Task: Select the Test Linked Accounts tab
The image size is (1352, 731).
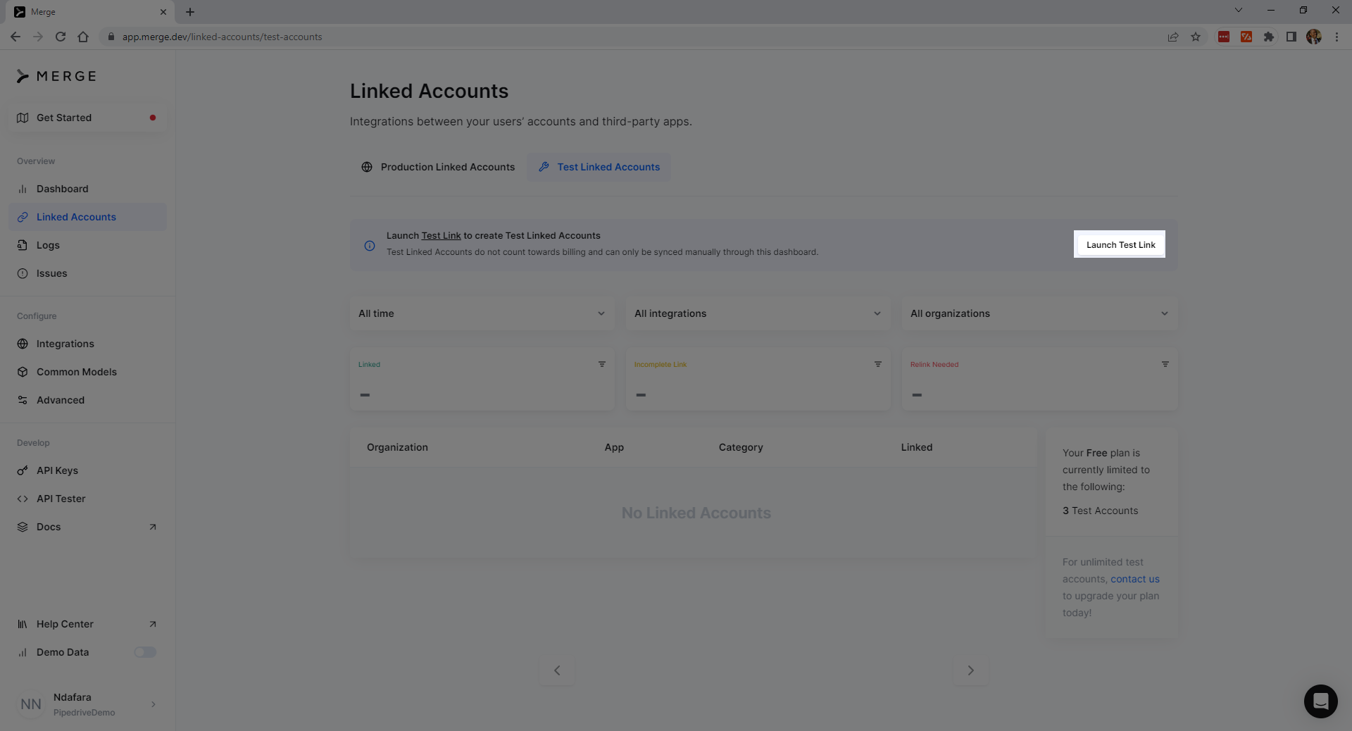Action: 599,167
